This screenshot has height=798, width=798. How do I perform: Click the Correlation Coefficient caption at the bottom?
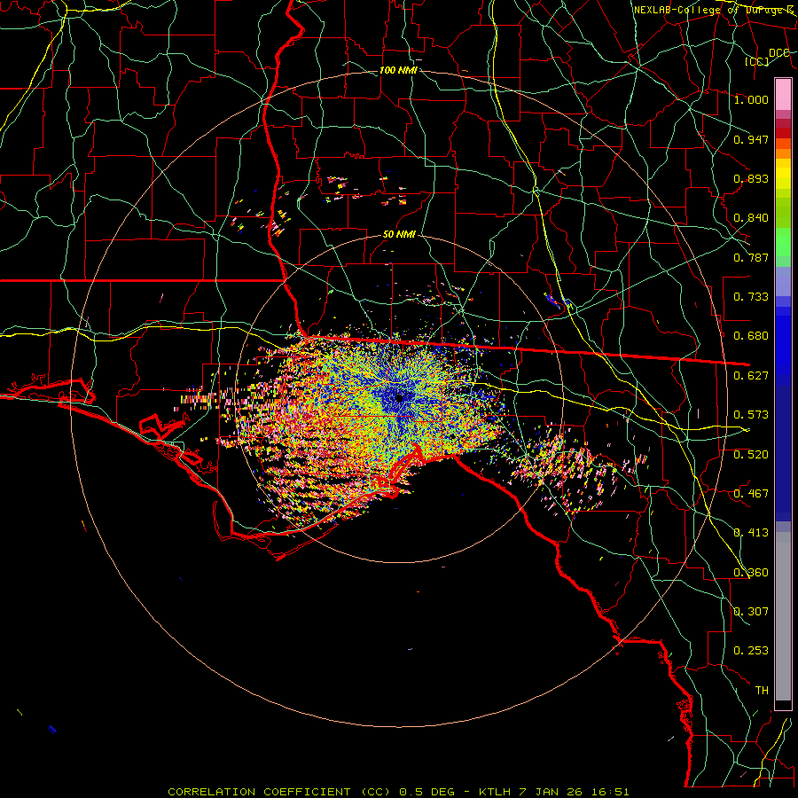pyautogui.click(x=398, y=792)
